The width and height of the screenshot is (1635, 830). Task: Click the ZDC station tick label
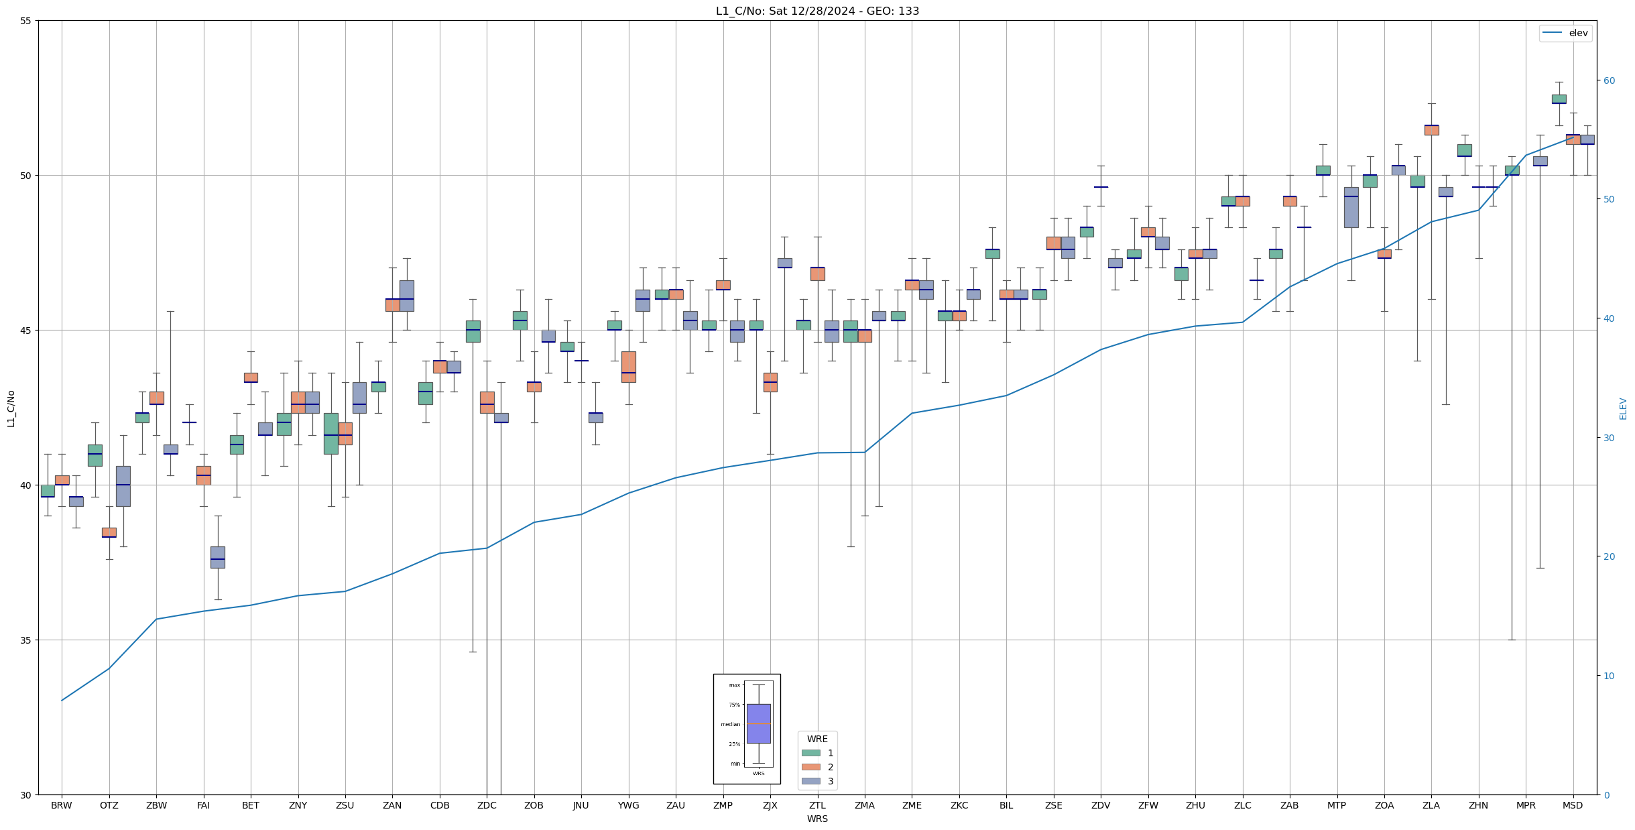pos(487,805)
